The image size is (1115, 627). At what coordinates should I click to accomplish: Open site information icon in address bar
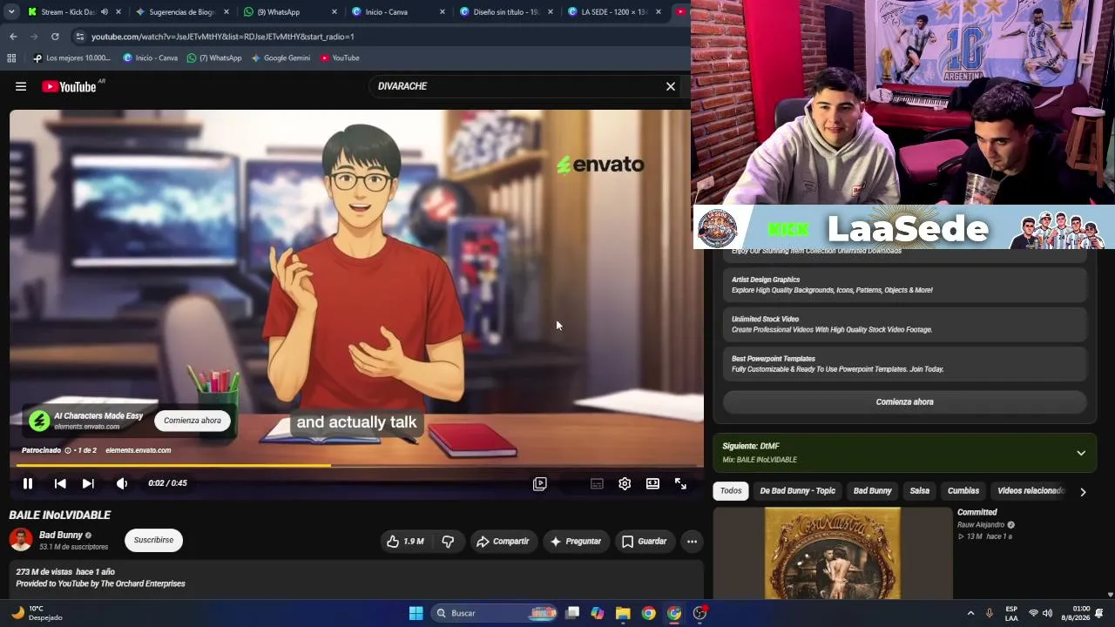point(79,37)
